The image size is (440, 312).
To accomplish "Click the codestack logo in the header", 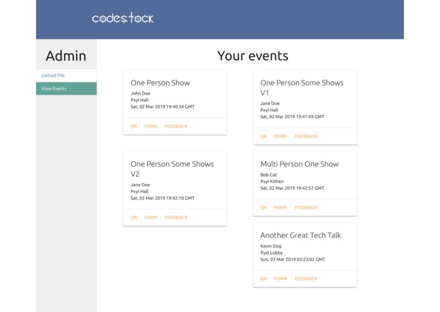I will click(123, 18).
